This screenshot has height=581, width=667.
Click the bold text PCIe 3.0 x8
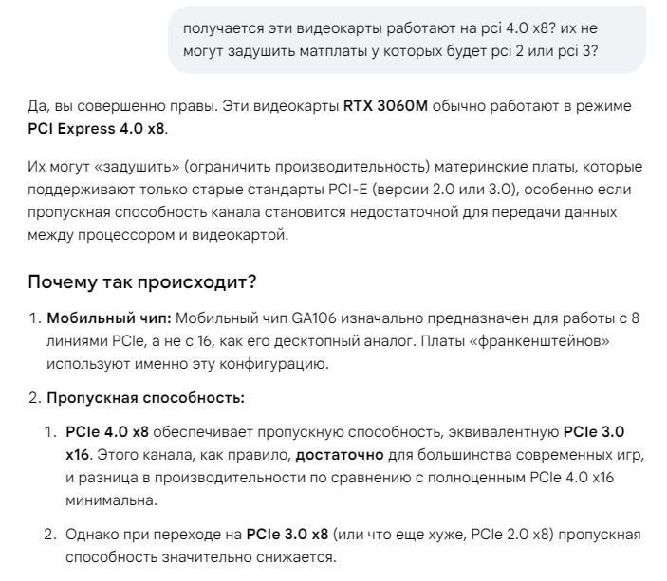tap(287, 535)
